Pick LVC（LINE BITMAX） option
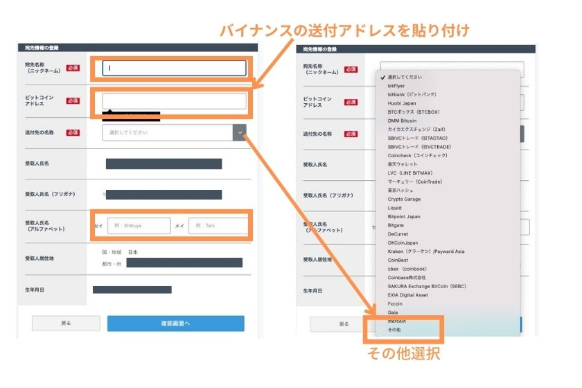 (x=409, y=173)
